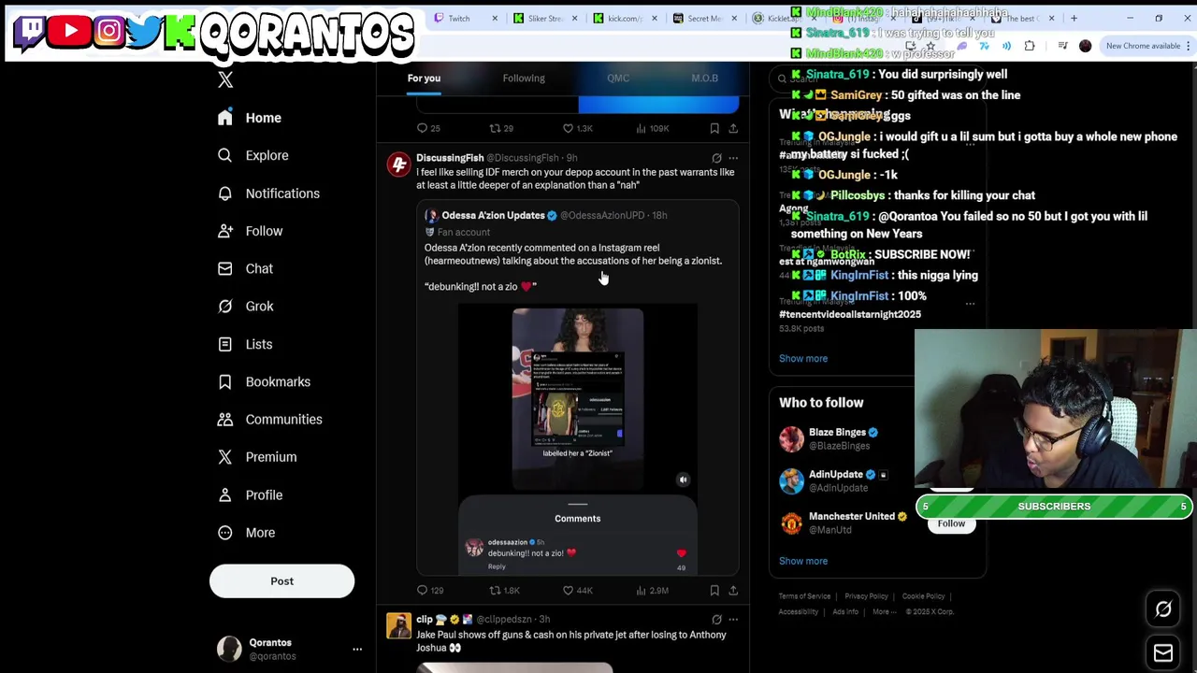
Task: View 109K views on top post
Action: tap(653, 128)
